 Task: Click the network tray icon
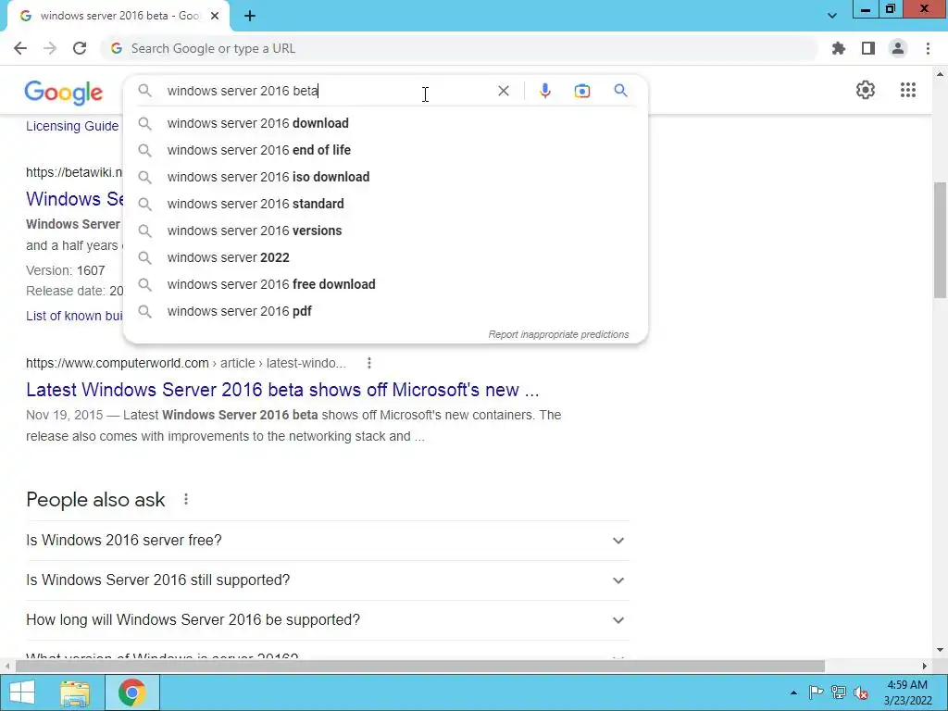click(x=839, y=692)
